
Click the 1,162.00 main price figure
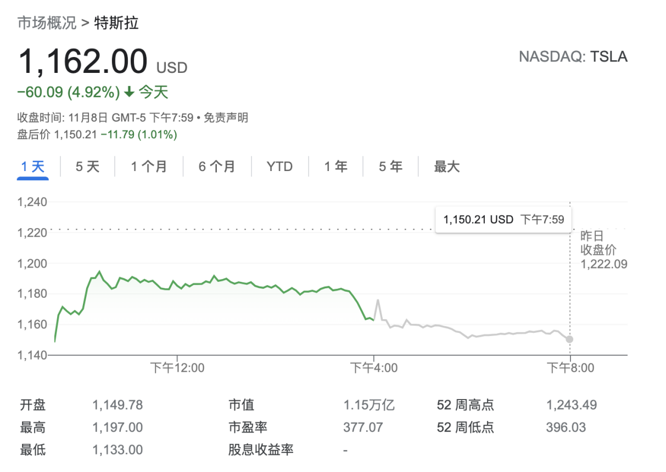[83, 61]
